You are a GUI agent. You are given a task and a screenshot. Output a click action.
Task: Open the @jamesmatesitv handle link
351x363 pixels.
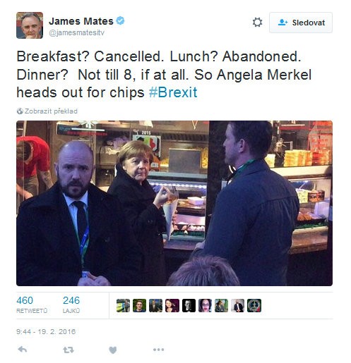tap(76, 32)
